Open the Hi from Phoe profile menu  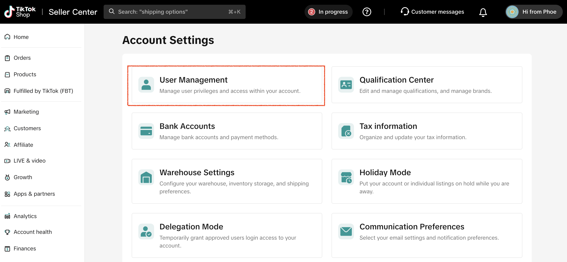click(534, 12)
